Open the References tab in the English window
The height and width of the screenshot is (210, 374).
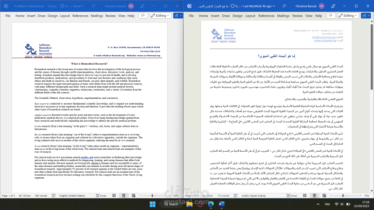(80, 16)
